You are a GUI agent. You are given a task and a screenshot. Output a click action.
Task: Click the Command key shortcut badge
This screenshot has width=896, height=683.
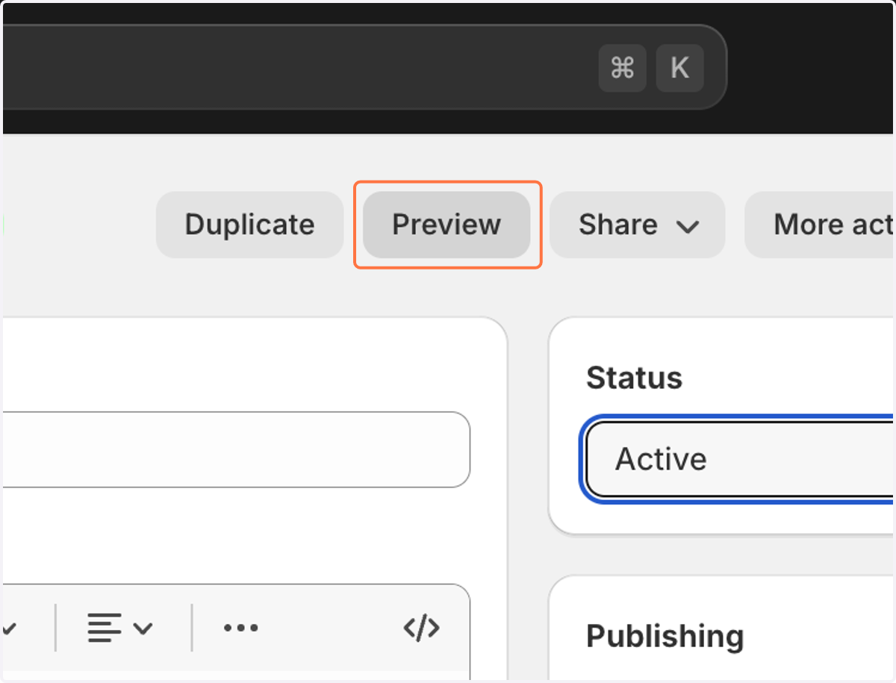click(622, 68)
